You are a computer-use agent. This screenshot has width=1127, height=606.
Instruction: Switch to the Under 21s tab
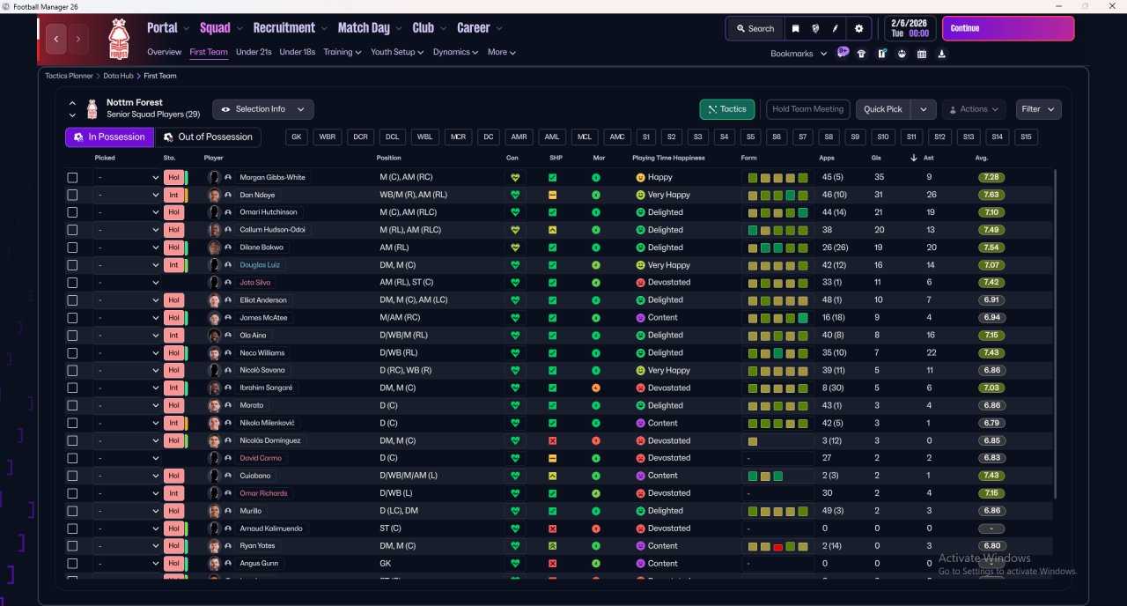point(254,52)
